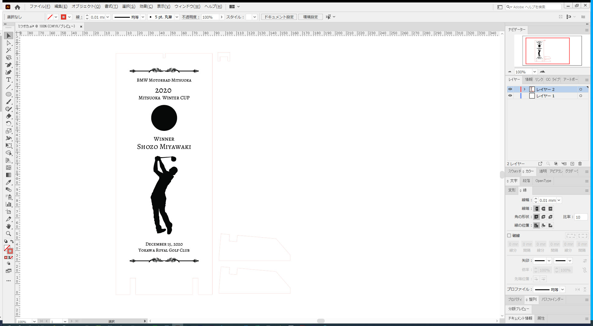Close the ミツオカ.ai document tab
The image size is (593, 326).
pyautogui.click(x=81, y=27)
